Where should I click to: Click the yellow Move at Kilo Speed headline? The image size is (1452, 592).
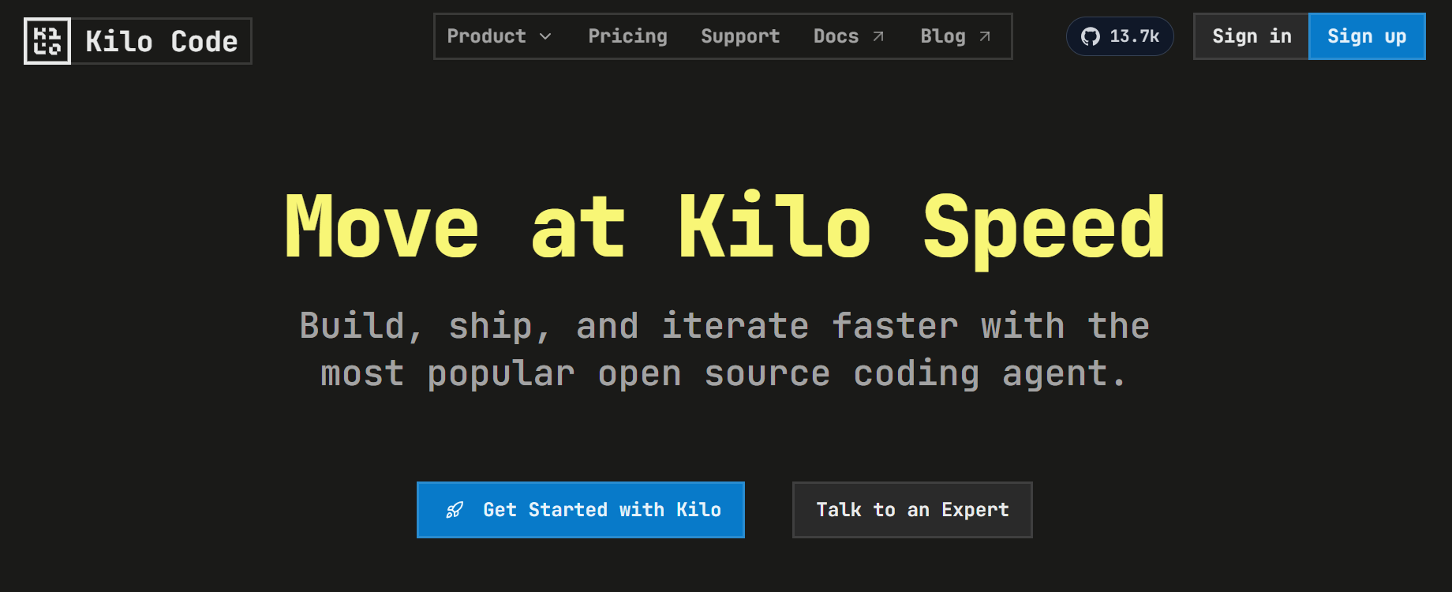click(x=725, y=227)
